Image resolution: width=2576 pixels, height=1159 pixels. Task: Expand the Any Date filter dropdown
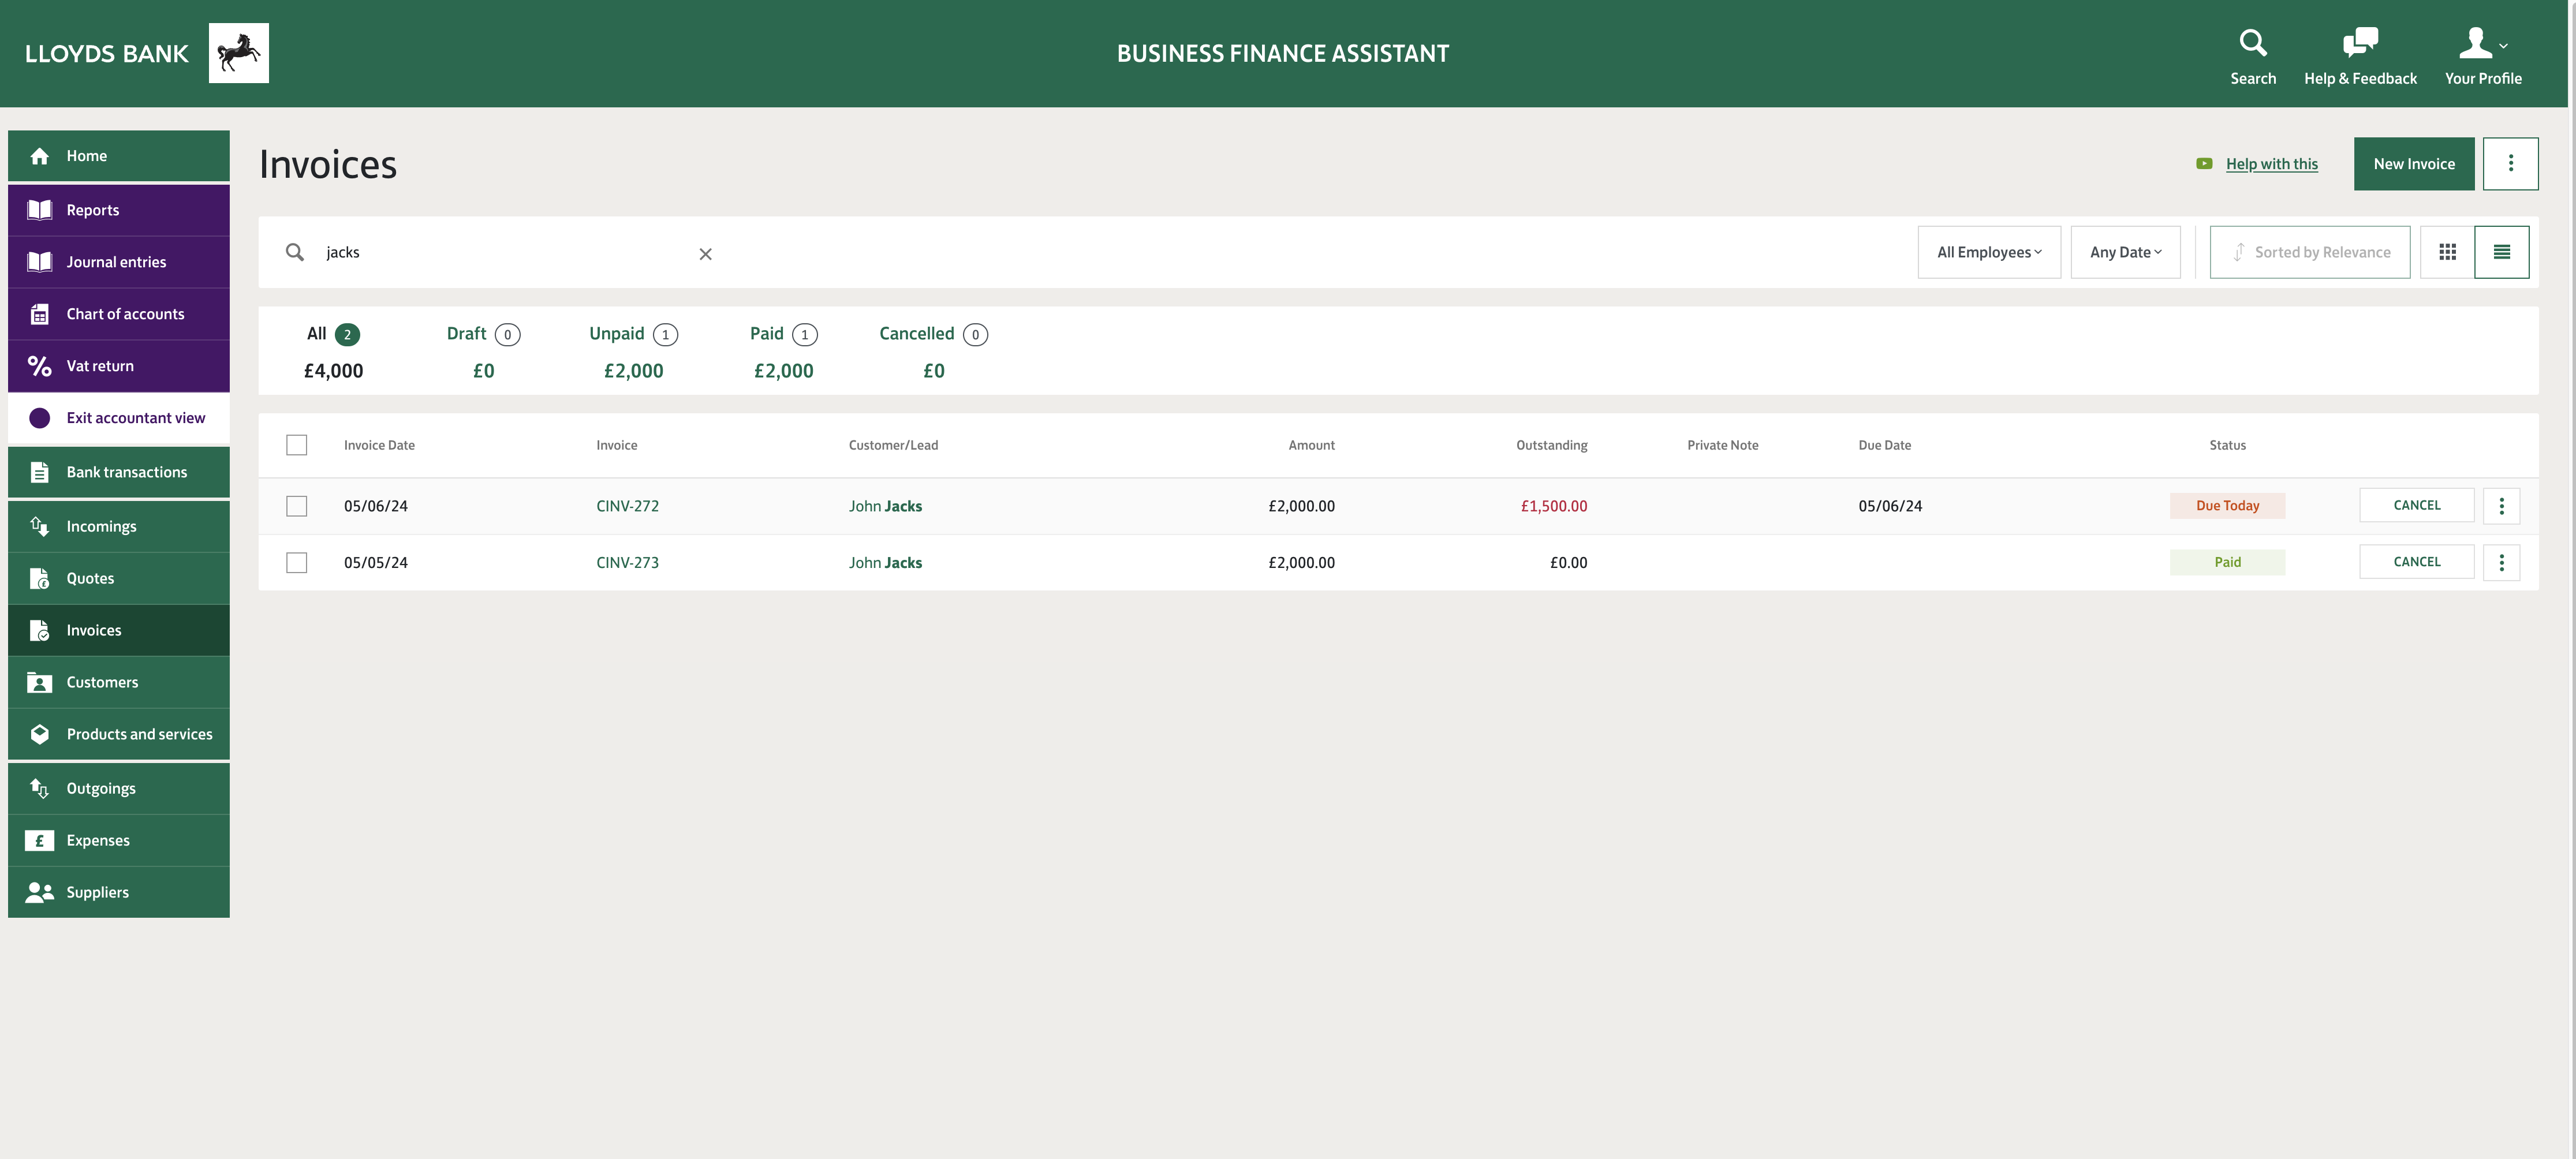pyautogui.click(x=2125, y=252)
